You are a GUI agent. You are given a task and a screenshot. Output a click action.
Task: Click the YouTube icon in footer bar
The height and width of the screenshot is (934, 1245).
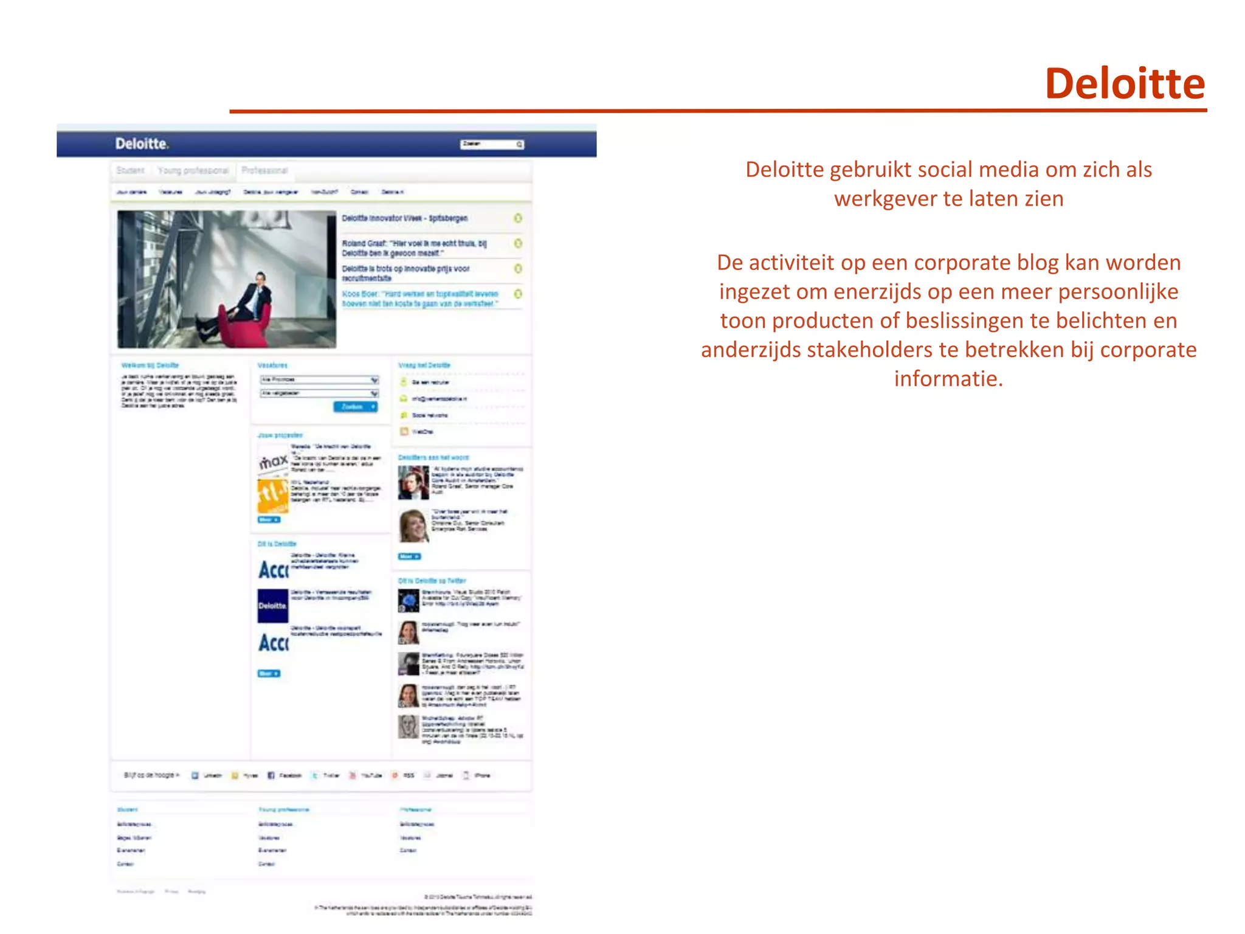click(353, 775)
